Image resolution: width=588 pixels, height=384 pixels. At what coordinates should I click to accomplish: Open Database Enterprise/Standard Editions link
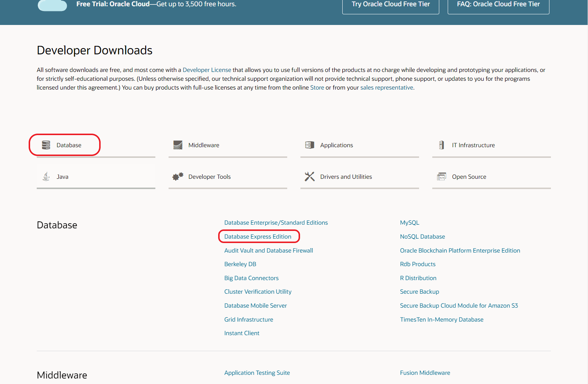(276, 222)
